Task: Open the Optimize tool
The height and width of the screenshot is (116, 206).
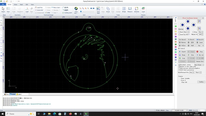Action: [137, 10]
